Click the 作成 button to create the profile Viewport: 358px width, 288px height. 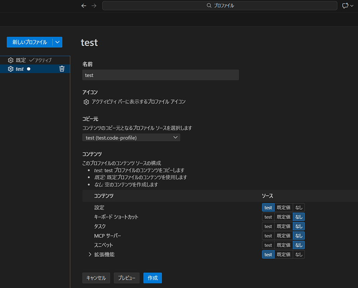coord(153,278)
